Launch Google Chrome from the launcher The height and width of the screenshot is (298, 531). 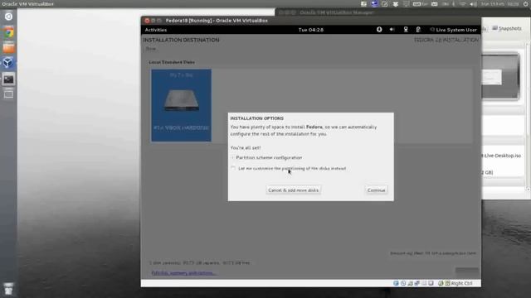coord(8,33)
